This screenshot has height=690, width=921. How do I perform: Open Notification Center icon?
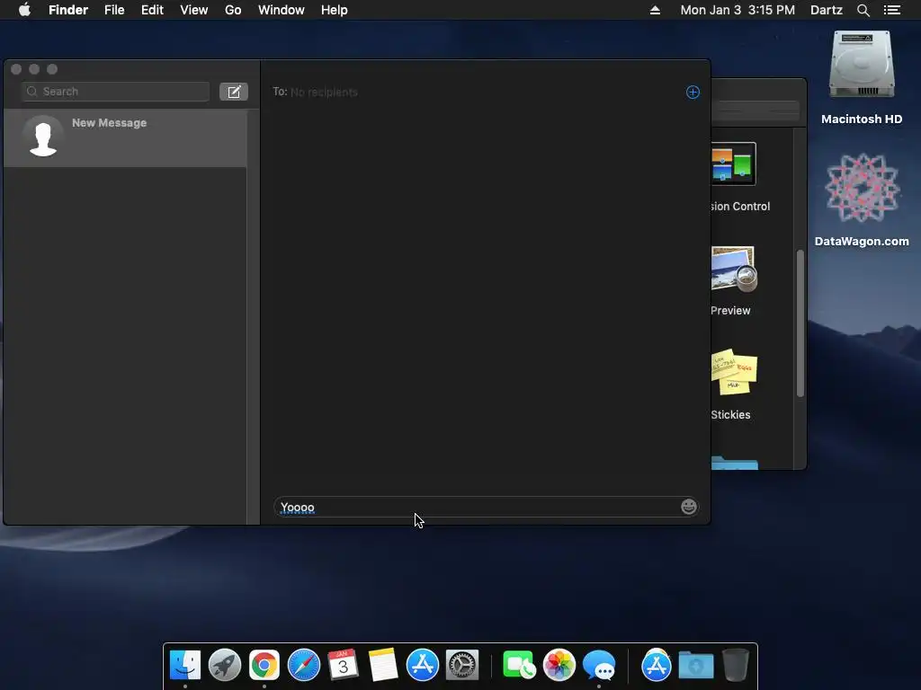click(x=892, y=10)
